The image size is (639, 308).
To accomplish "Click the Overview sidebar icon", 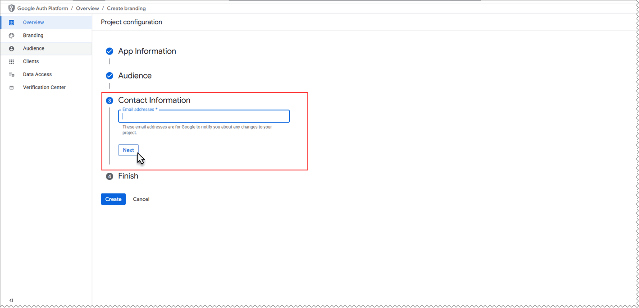I will click(x=12, y=23).
